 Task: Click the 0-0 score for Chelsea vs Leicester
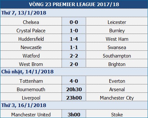[x=74, y=22]
